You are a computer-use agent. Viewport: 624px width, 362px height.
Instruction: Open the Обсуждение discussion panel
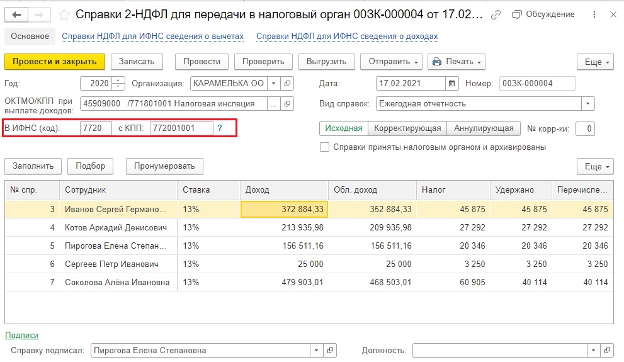pyautogui.click(x=543, y=14)
